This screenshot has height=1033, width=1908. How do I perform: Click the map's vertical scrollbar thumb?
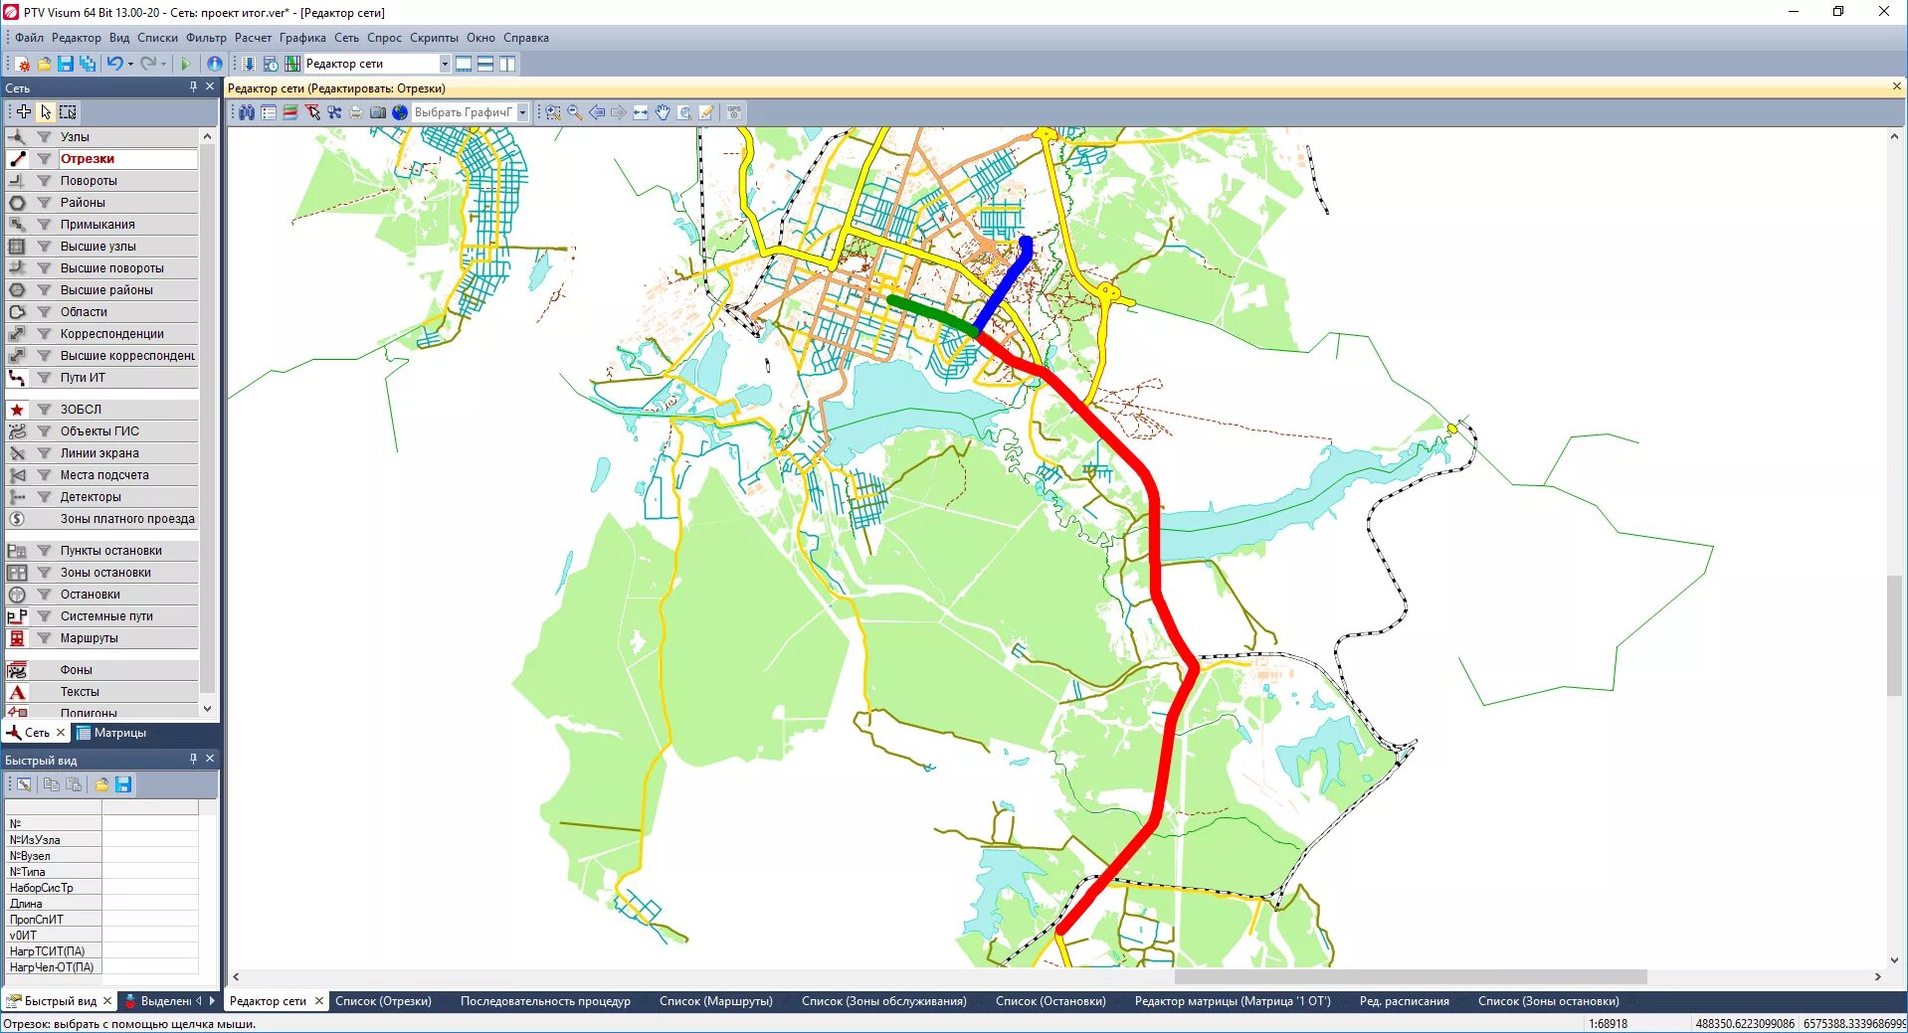(x=1894, y=635)
